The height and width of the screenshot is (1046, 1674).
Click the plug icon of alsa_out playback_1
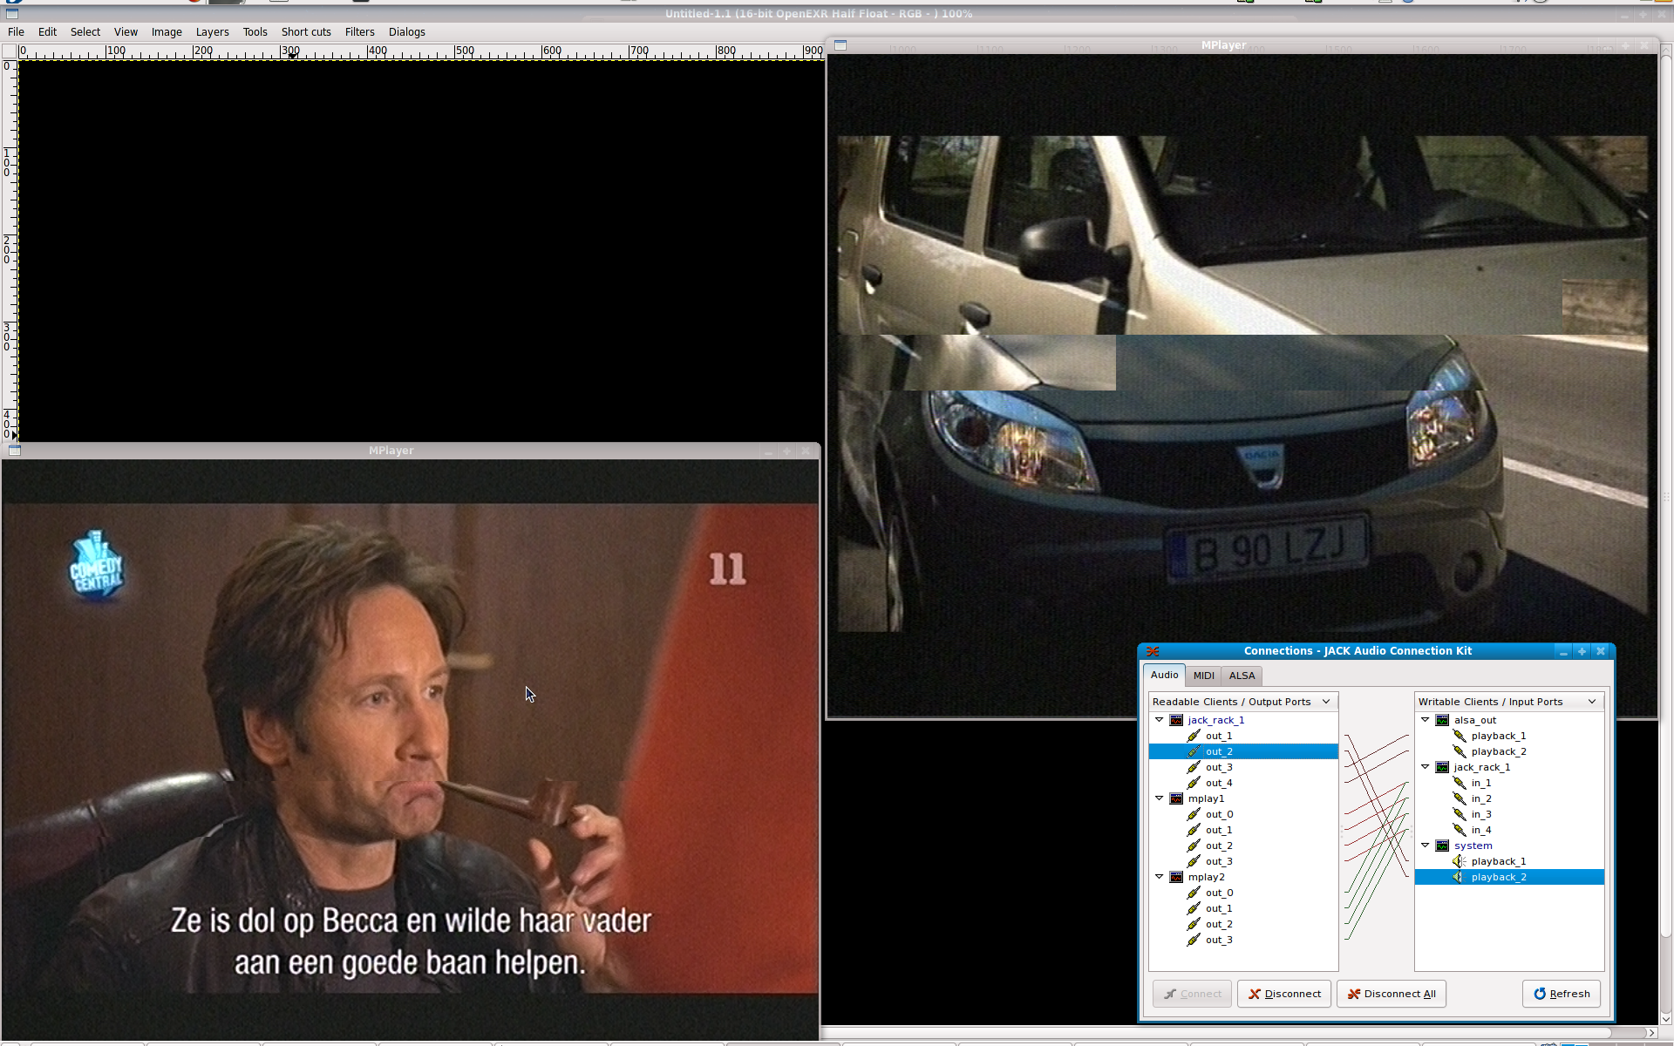coord(1460,736)
